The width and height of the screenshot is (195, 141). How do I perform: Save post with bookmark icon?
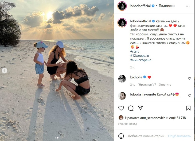tap(188, 108)
